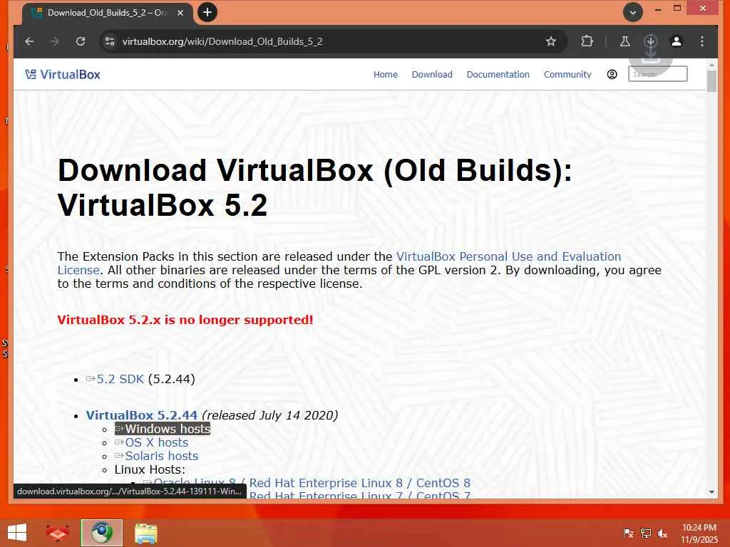Viewport: 730px width, 547px height.
Task: Open Chrome Labs flask icon
Action: tap(624, 41)
